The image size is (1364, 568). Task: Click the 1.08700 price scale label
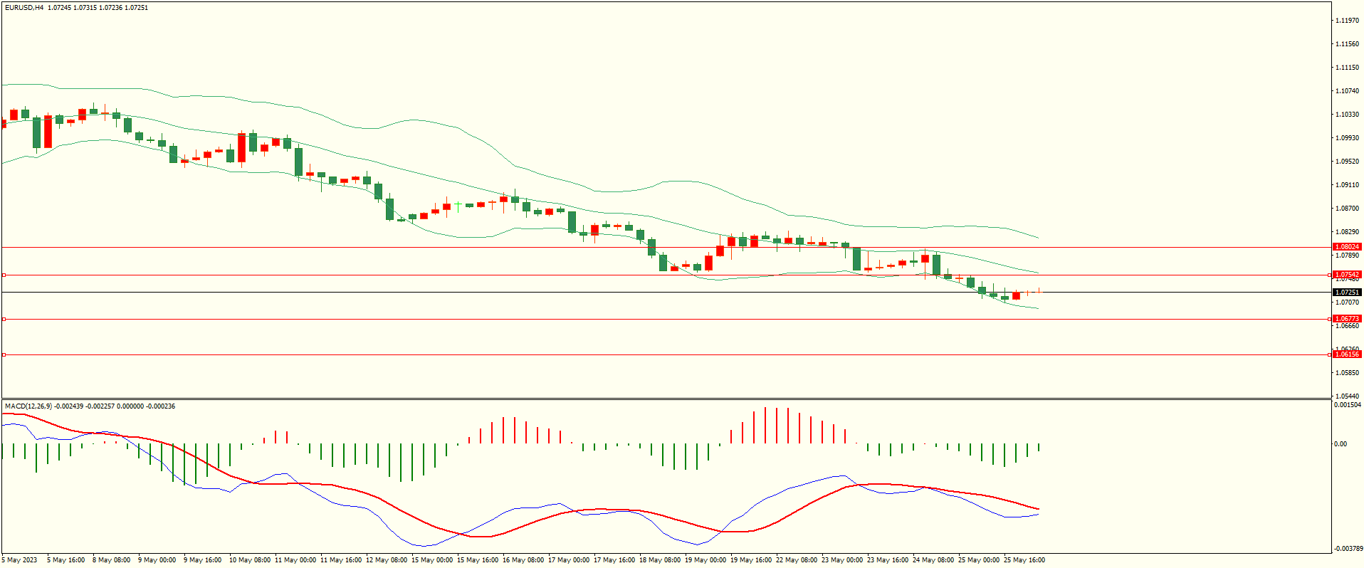click(x=1347, y=209)
